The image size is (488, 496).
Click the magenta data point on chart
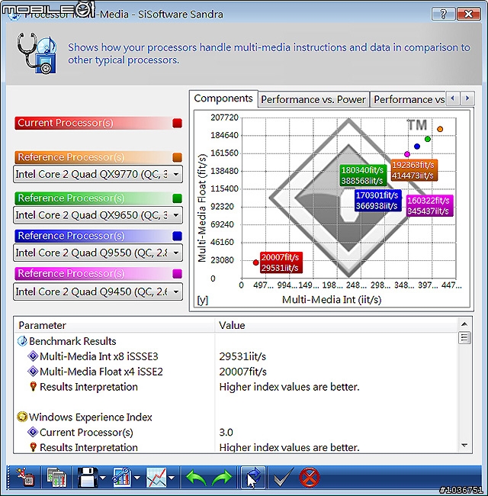coord(407,154)
